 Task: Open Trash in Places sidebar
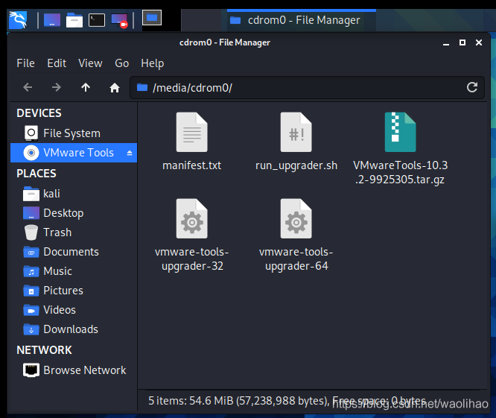(74, 232)
